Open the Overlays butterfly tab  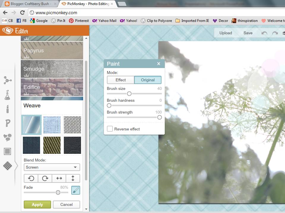8,137
